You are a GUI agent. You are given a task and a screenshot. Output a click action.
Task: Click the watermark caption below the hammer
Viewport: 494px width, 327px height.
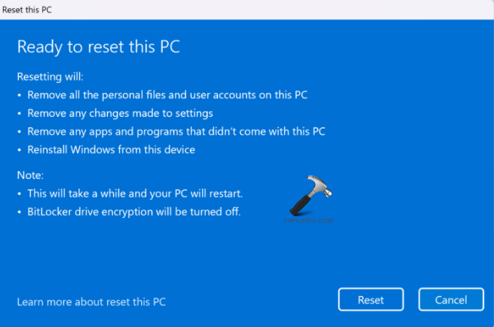pos(309,222)
